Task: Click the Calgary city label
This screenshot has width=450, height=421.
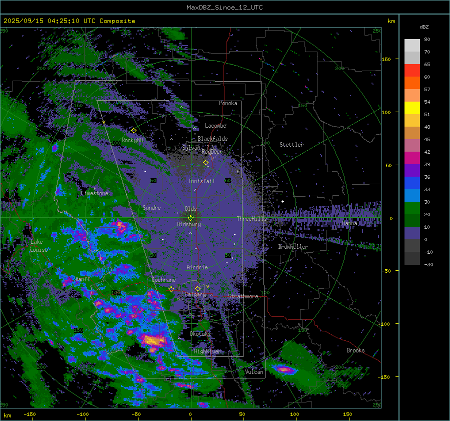Action: tap(195, 294)
